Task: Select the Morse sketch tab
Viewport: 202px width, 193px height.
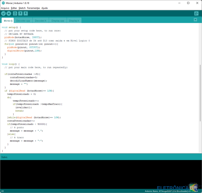Action: [8, 21]
